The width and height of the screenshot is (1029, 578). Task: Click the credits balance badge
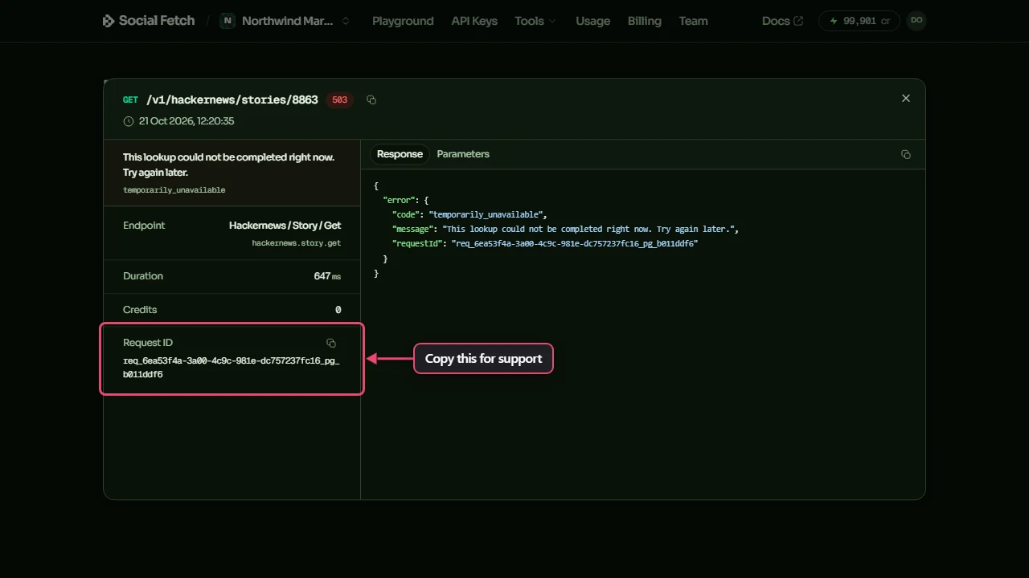tap(859, 21)
